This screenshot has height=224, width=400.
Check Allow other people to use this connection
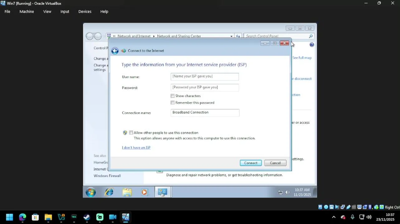click(131, 133)
